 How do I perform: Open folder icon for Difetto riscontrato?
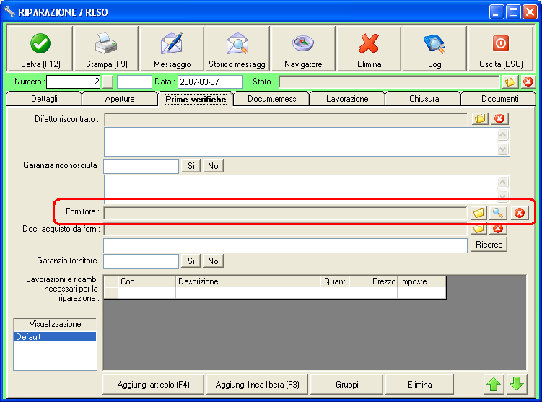[x=479, y=118]
